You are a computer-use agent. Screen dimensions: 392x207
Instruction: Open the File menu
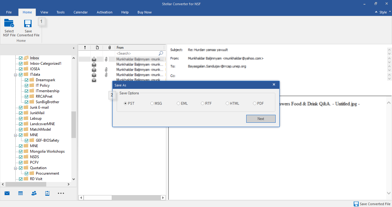(x=9, y=12)
